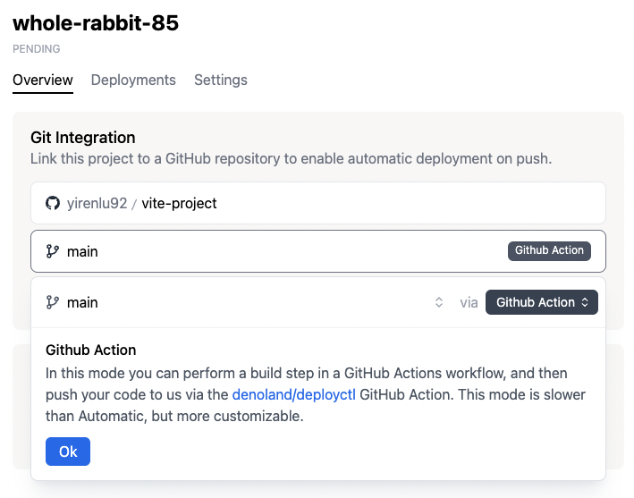Switch to the Deployments tab
634x498 pixels.
[133, 80]
